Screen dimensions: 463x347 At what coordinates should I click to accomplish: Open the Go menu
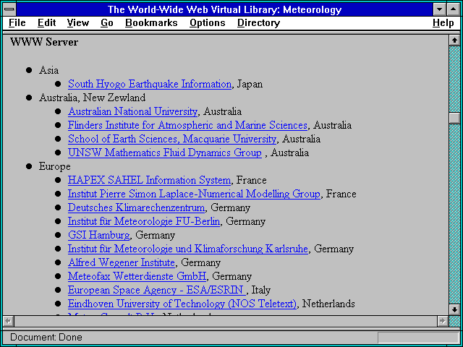(106, 23)
